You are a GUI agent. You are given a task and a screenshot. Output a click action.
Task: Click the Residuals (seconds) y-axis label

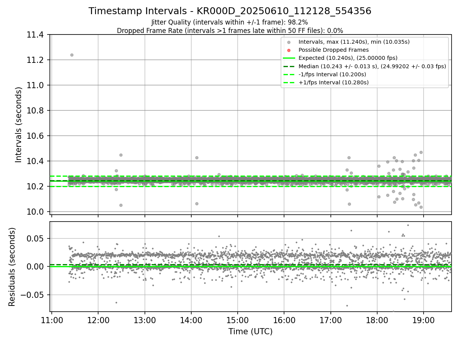12,267
